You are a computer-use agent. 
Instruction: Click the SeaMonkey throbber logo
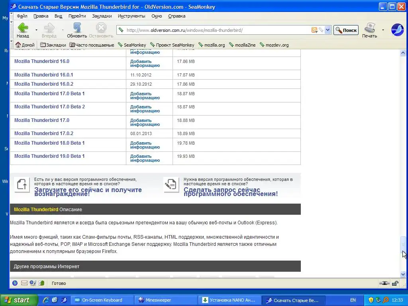tap(397, 29)
